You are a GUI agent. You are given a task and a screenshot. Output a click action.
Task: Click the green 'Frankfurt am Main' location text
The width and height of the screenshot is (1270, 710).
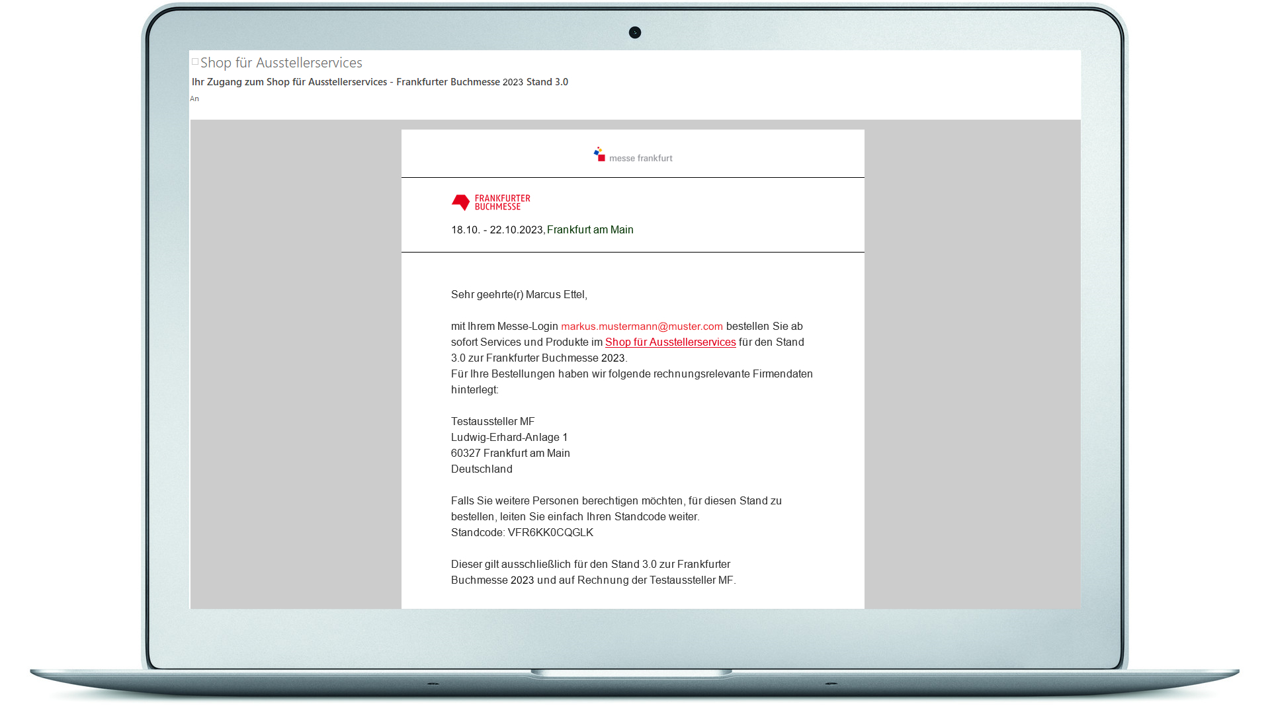[x=590, y=230]
